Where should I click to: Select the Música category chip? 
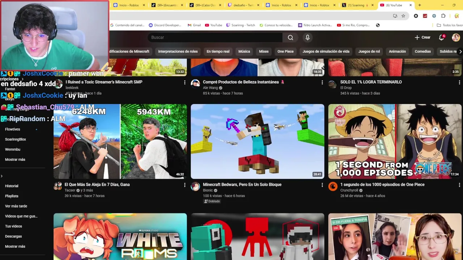(x=244, y=51)
